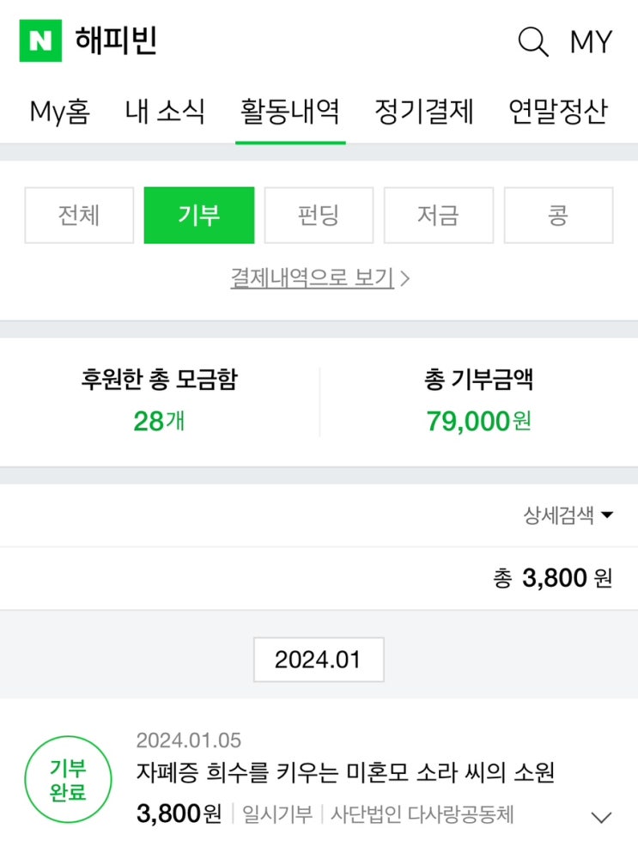Open the MY menu
This screenshot has width=638, height=859.
(x=591, y=41)
